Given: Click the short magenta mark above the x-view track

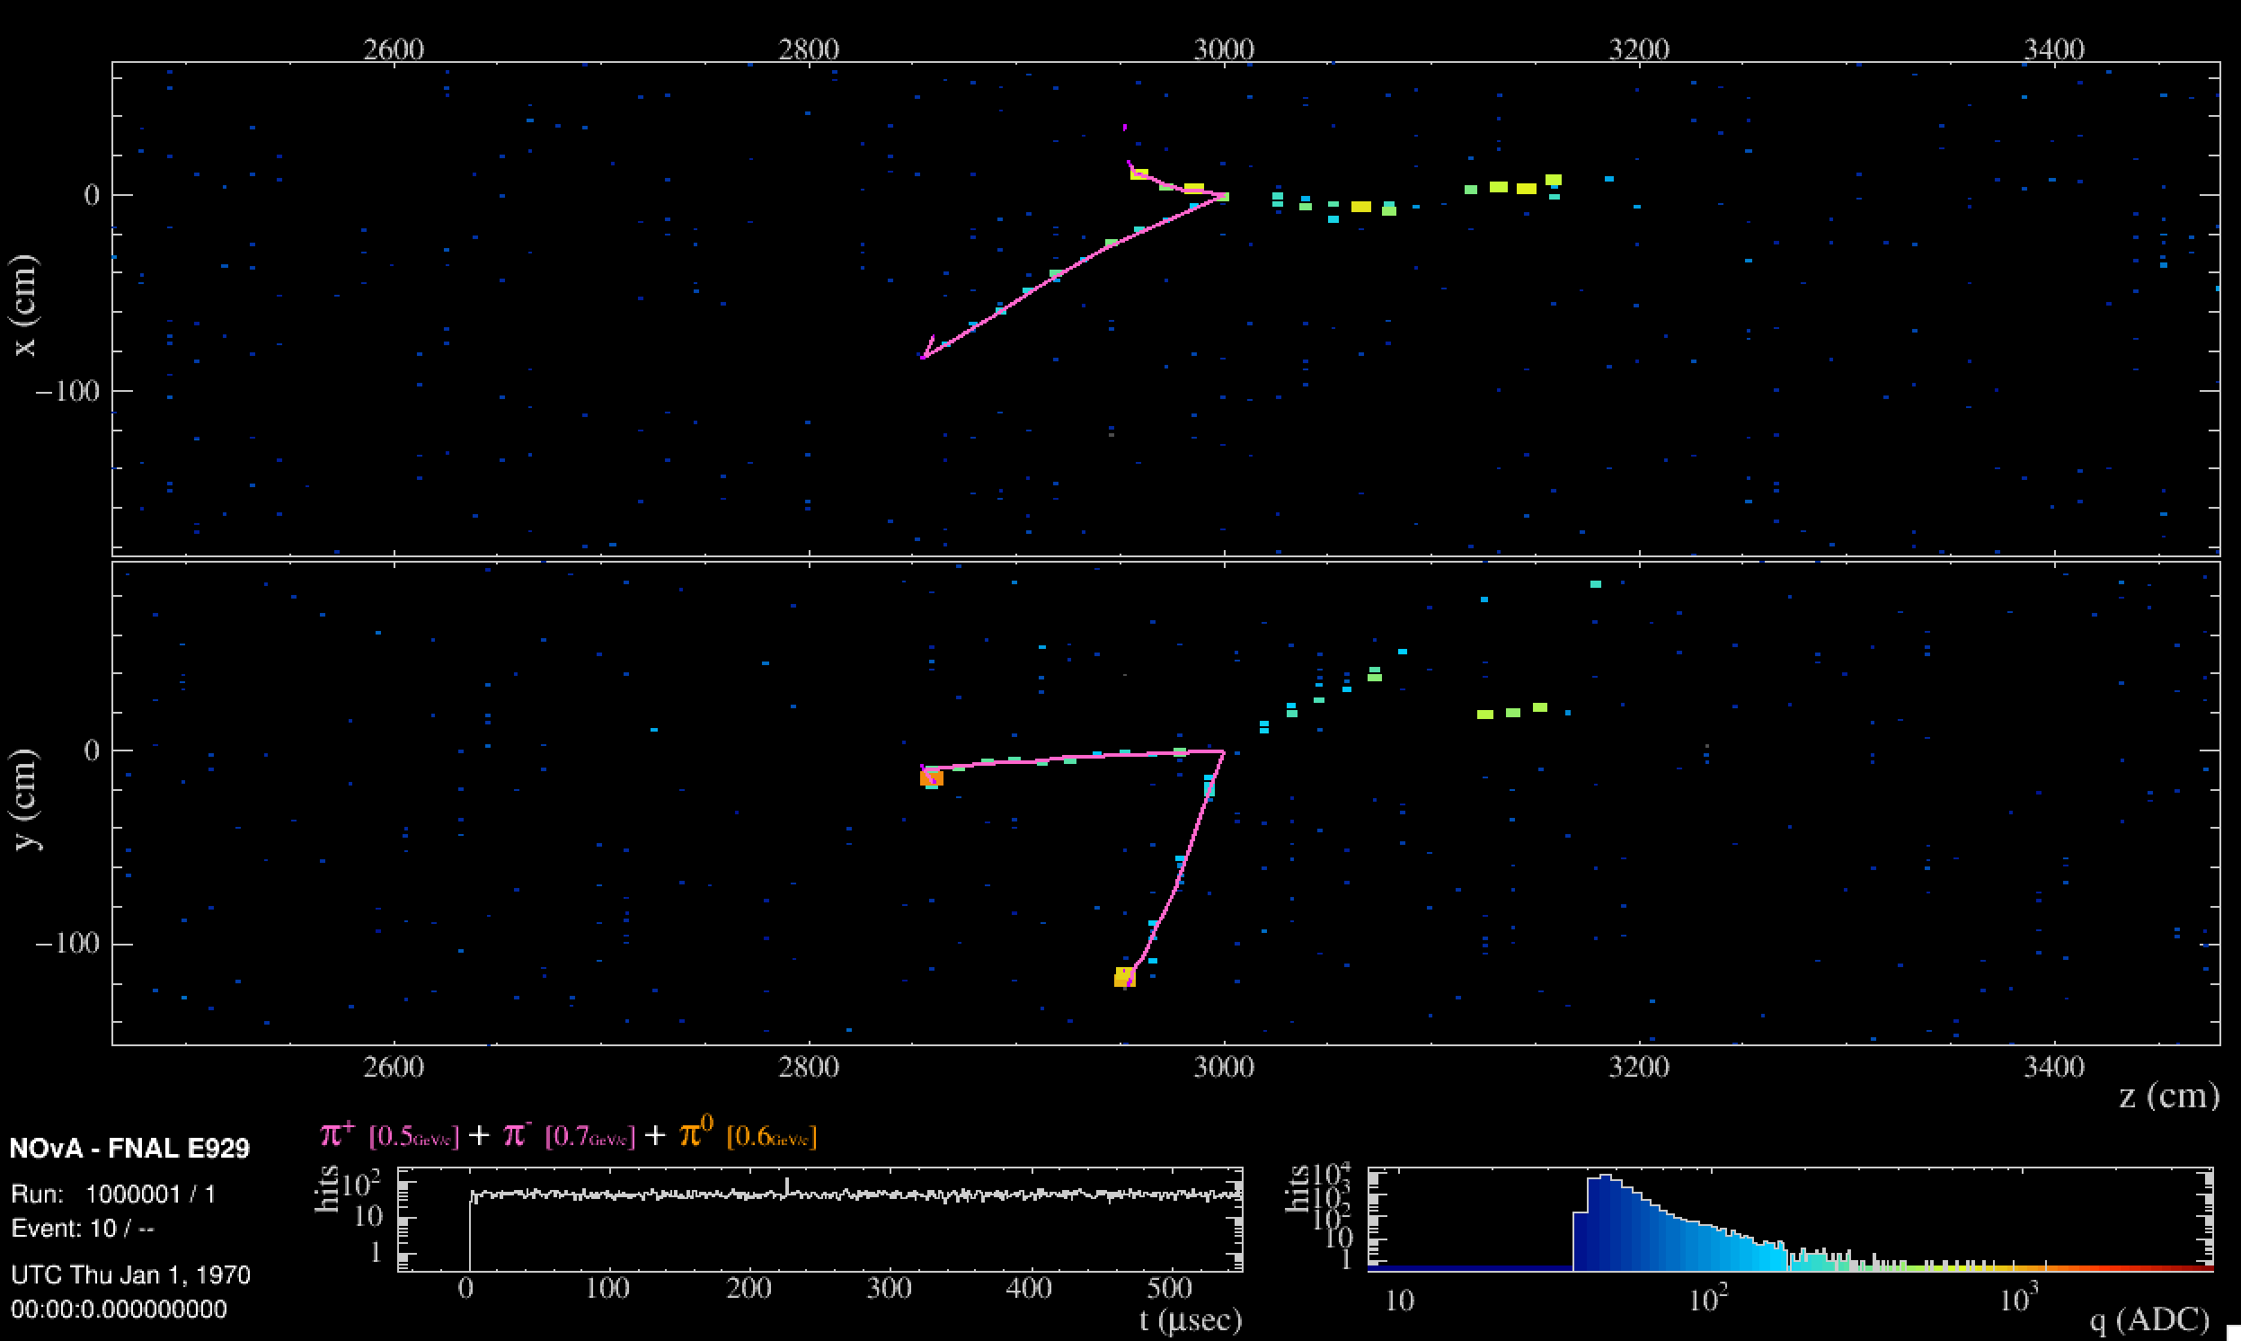Looking at the screenshot, I should click(x=1125, y=128).
